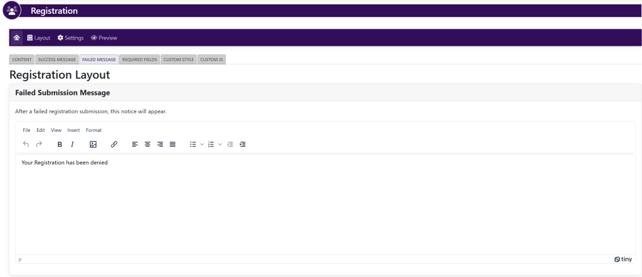Expand numbered list style dropdown arrow
This screenshot has width=642, height=277.
click(220, 144)
